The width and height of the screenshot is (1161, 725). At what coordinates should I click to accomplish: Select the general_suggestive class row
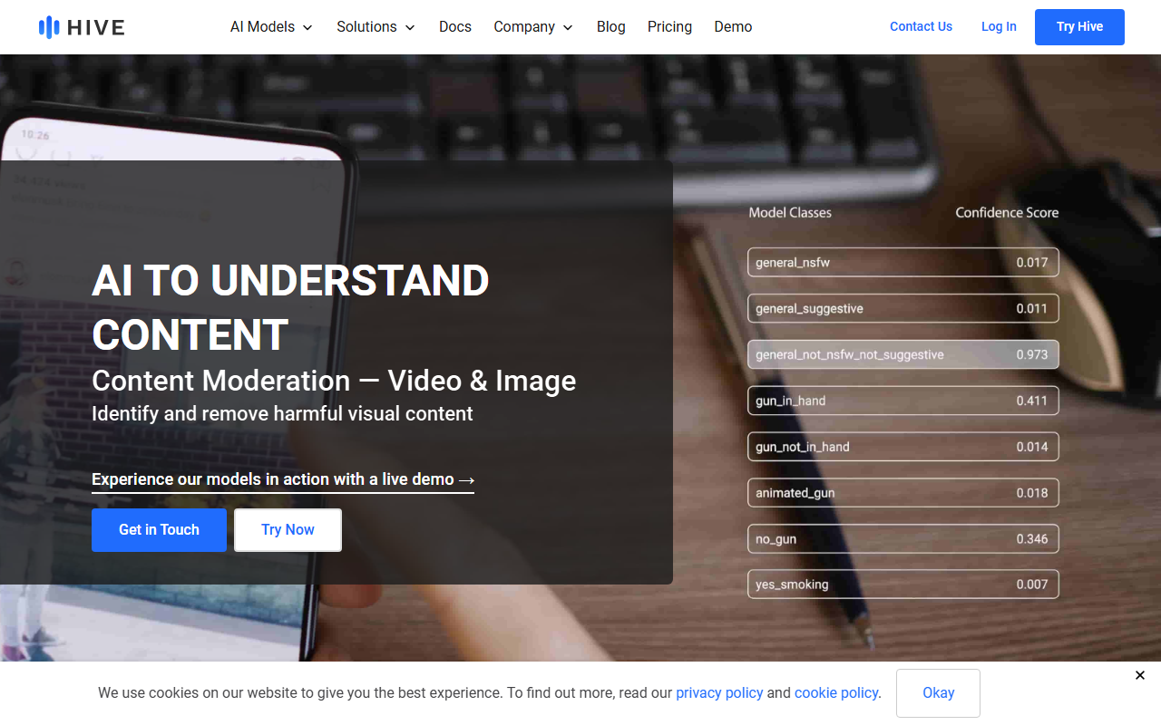pyautogui.click(x=903, y=309)
